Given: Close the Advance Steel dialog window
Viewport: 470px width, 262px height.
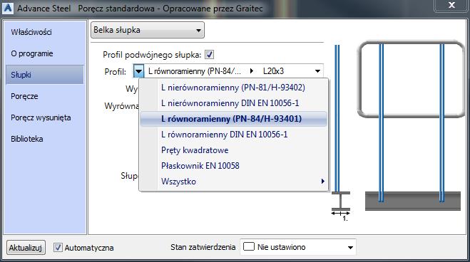Looking at the screenshot, I should (451, 6).
